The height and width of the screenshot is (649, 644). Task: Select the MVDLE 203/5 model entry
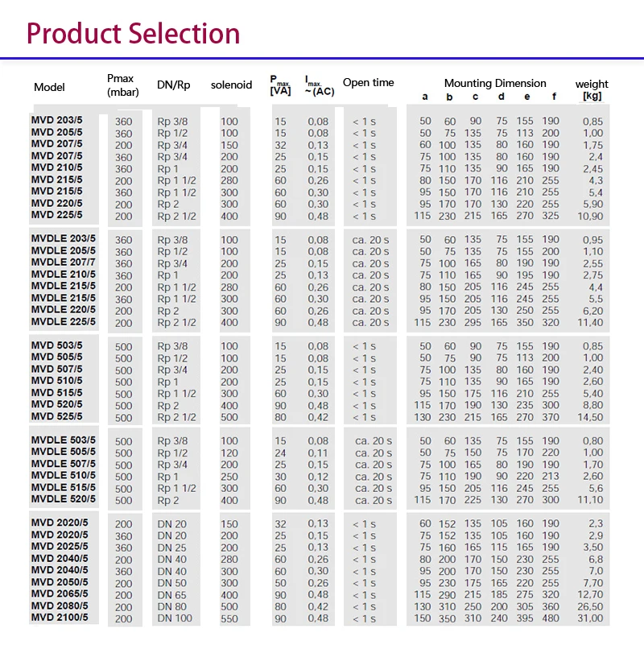pyautogui.click(x=63, y=239)
